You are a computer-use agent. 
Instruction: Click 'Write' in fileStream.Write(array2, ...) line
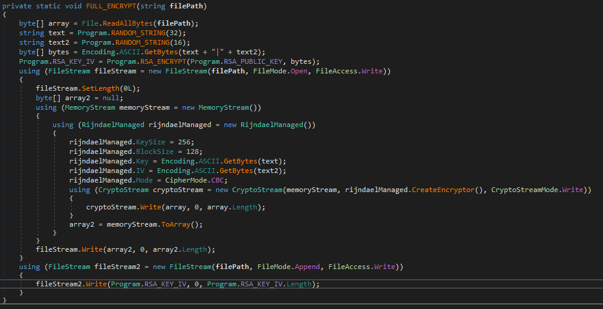click(93, 249)
